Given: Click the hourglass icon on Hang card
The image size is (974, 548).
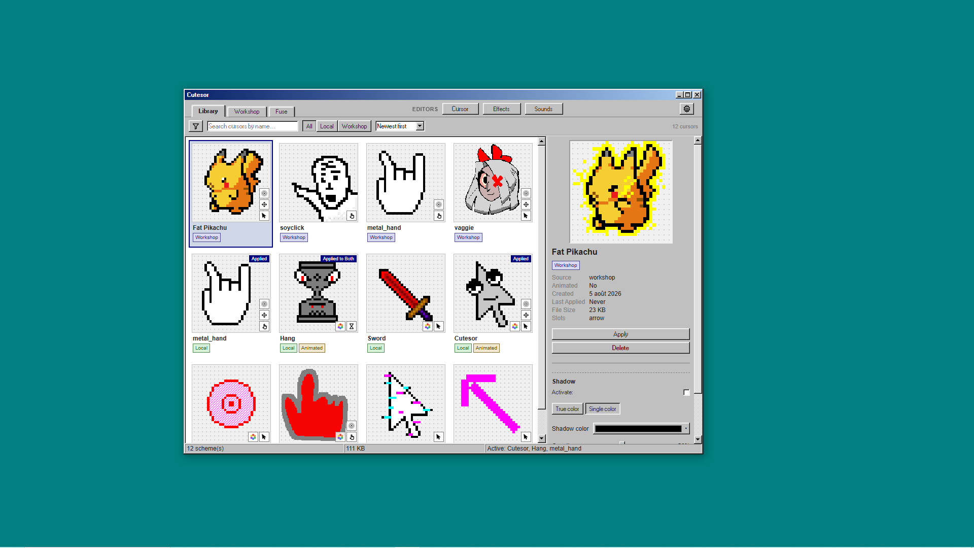Looking at the screenshot, I should coord(352,326).
